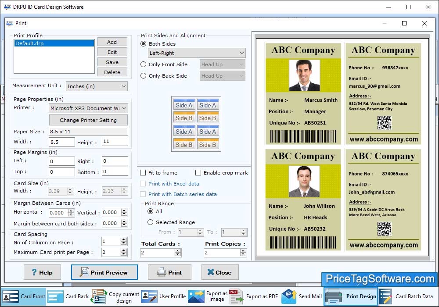Screen dimensions: 439x307
Task: Click Print Design printer icon
Action: click(333, 296)
